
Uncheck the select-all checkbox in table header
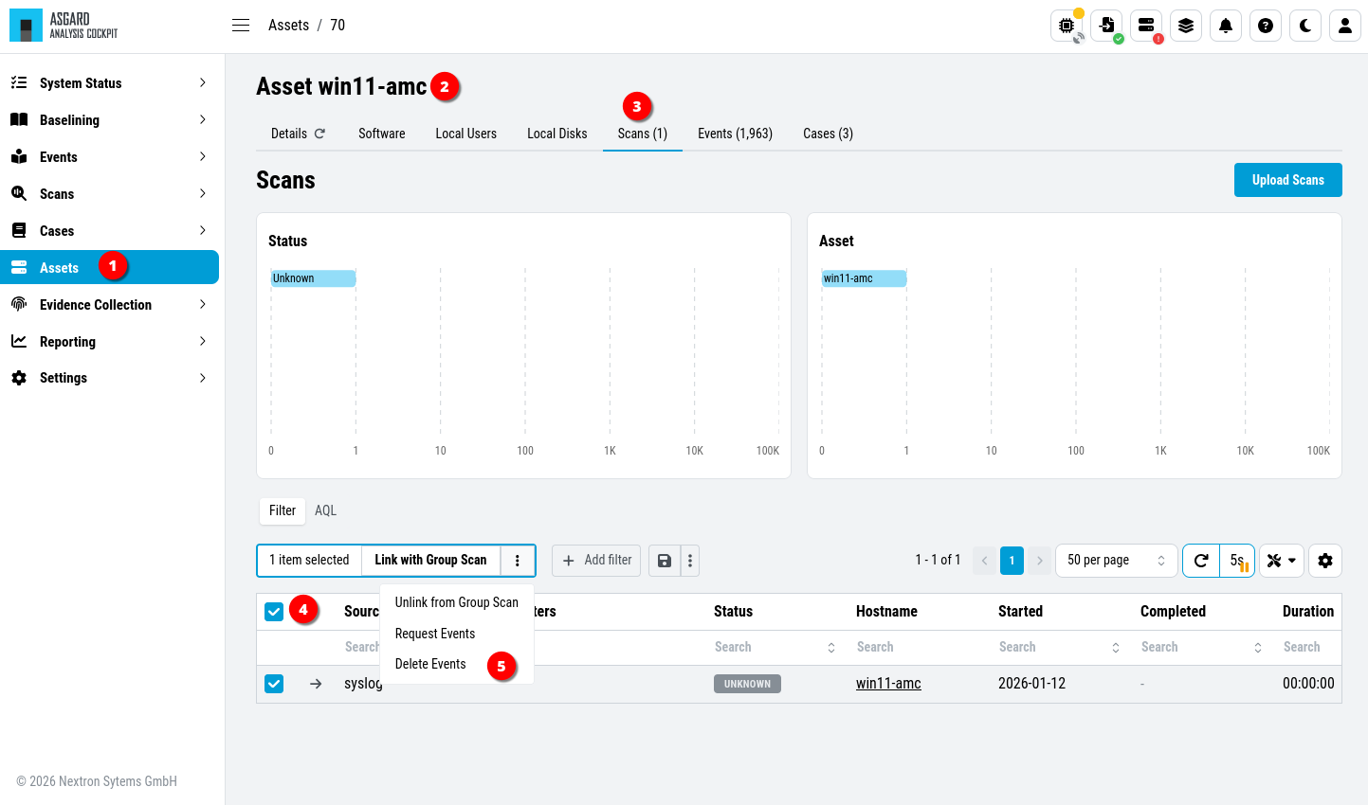274,612
